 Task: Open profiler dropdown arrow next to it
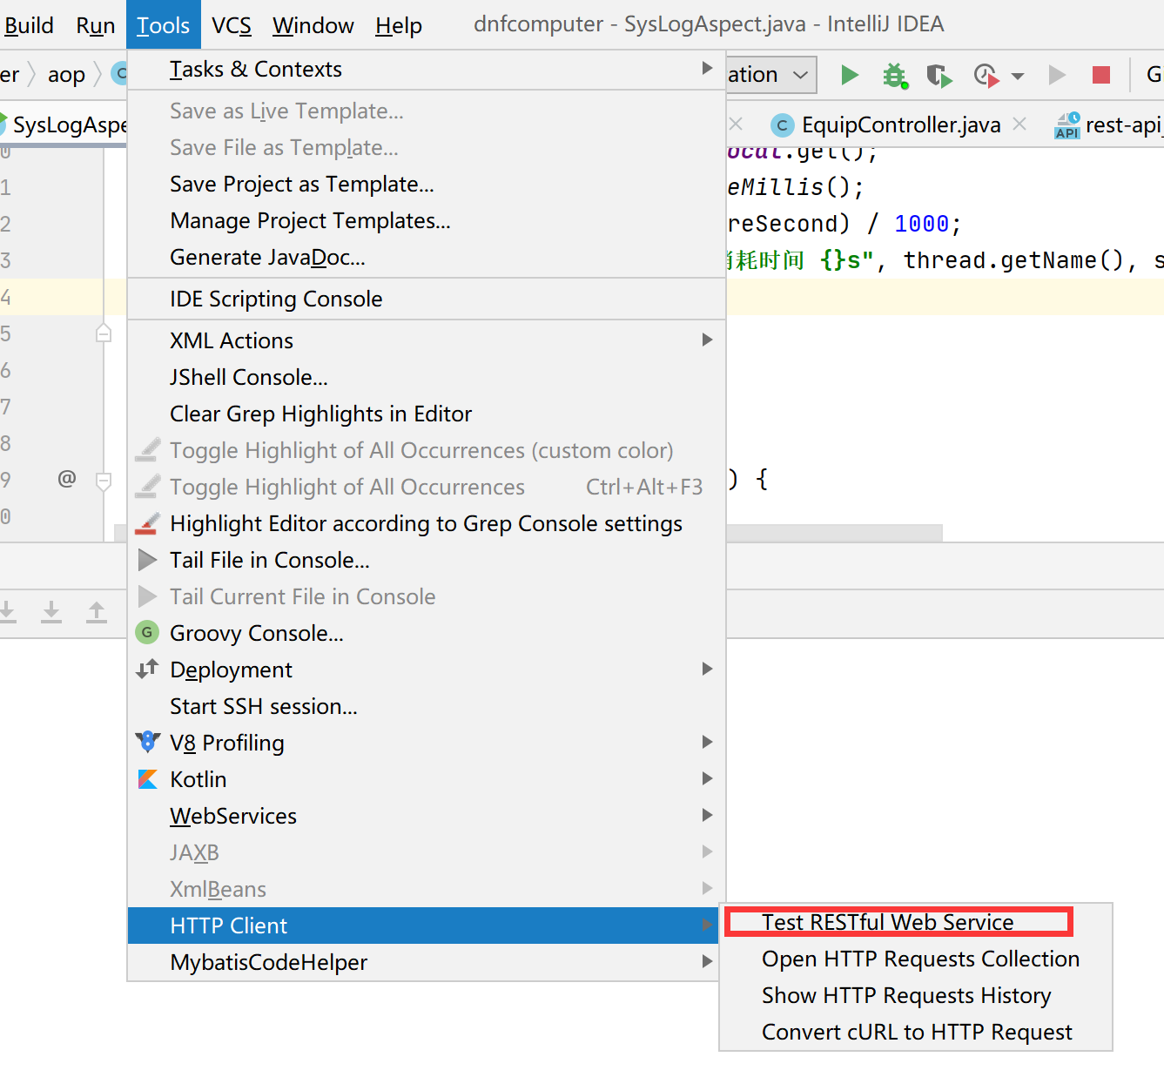tap(1018, 77)
